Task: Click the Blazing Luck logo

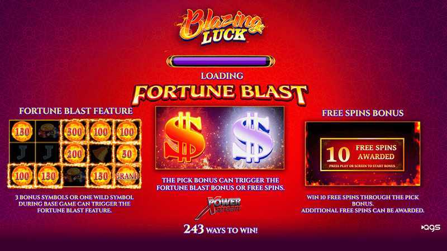Action: tap(221, 27)
